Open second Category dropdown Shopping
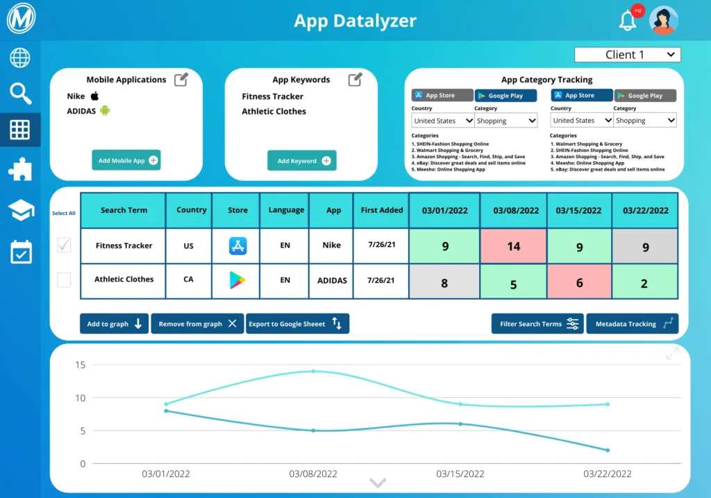 (x=645, y=120)
